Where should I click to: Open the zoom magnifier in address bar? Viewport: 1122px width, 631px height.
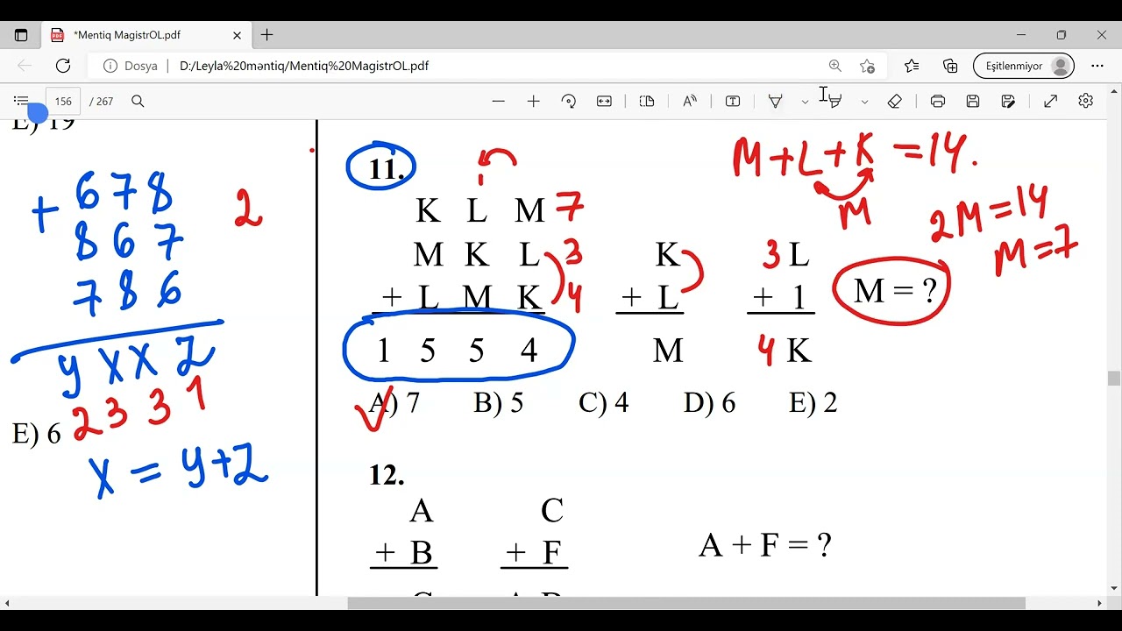[834, 66]
